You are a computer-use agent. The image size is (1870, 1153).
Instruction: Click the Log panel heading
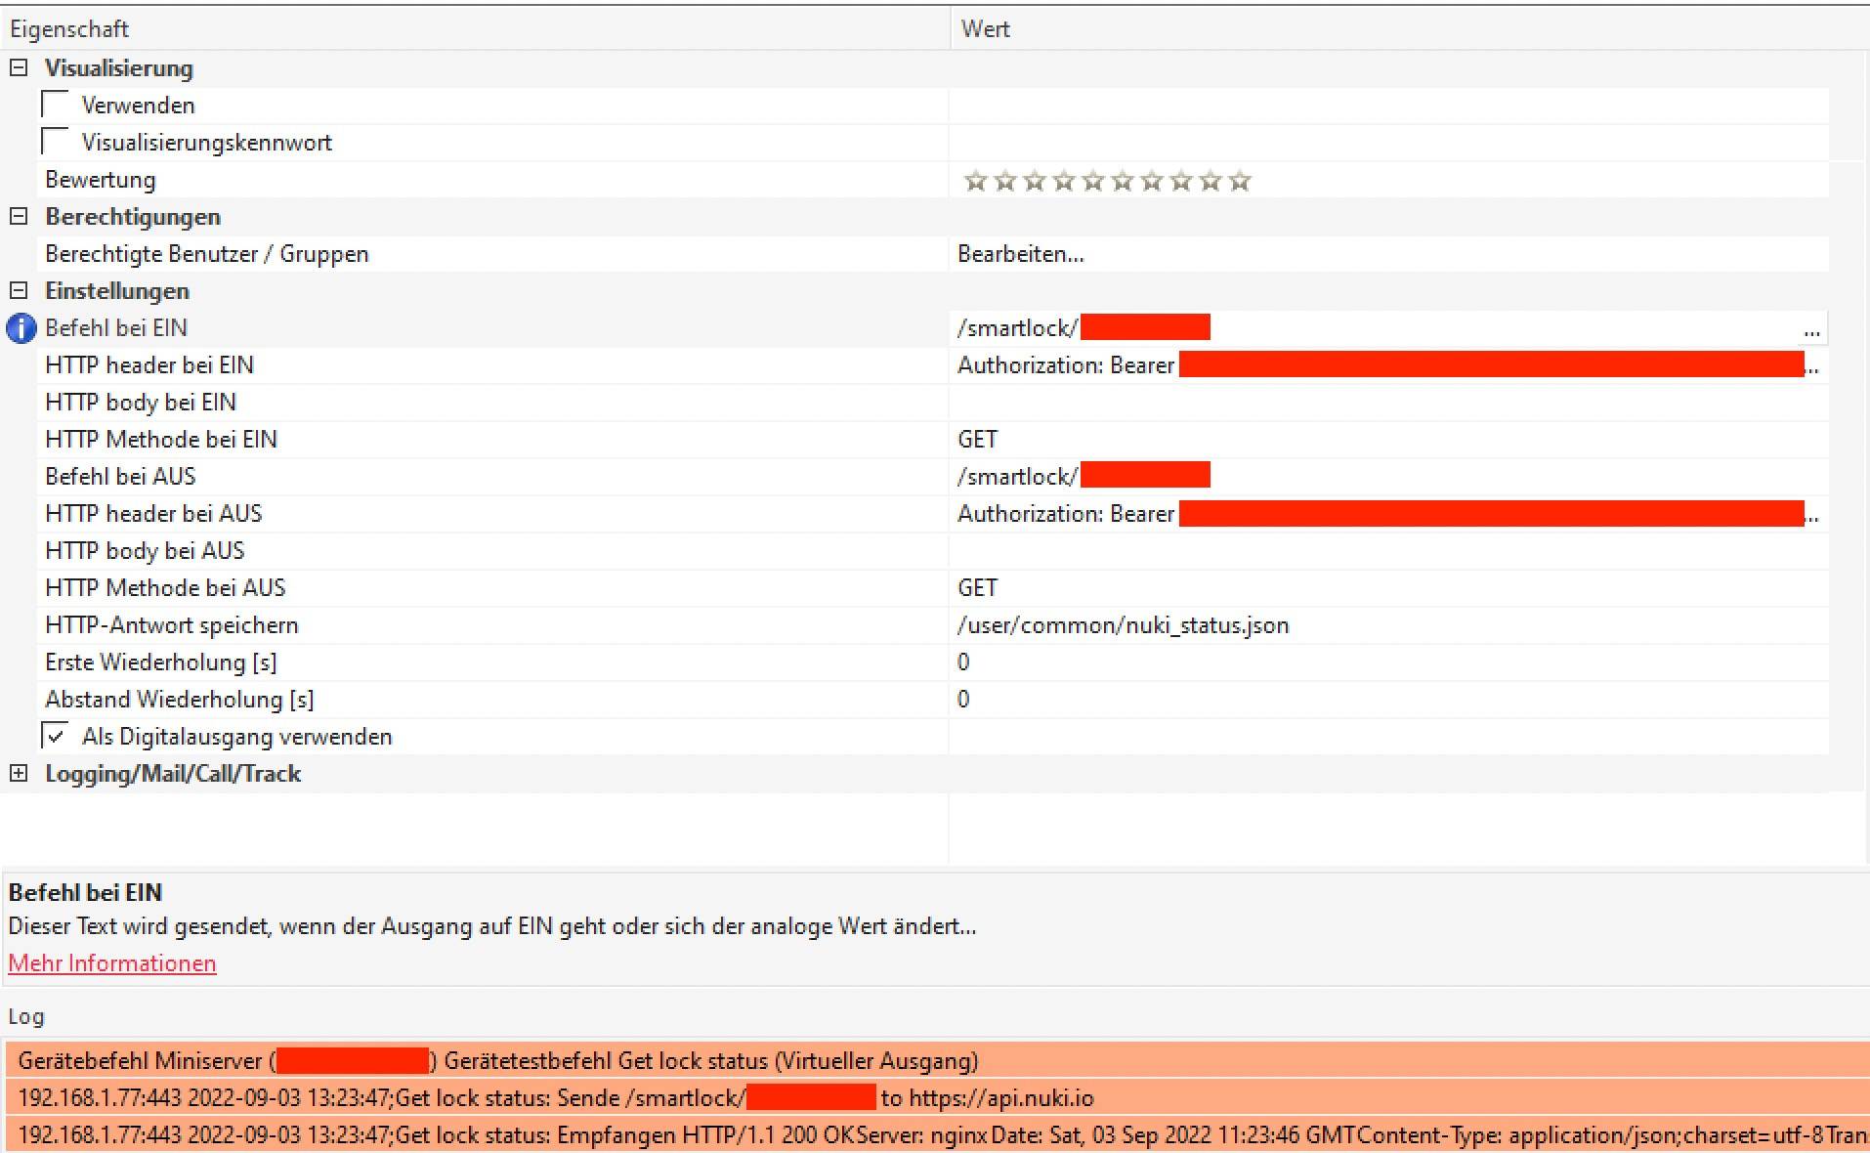point(26,1016)
